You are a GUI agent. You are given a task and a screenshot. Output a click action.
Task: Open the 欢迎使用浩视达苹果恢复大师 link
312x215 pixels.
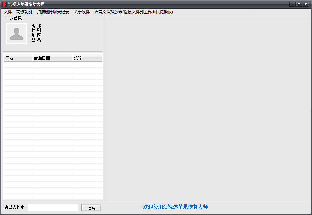[175, 207]
